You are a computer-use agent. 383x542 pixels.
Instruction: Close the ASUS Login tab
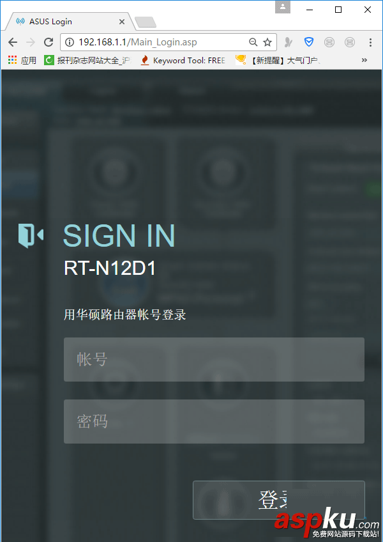coord(121,22)
